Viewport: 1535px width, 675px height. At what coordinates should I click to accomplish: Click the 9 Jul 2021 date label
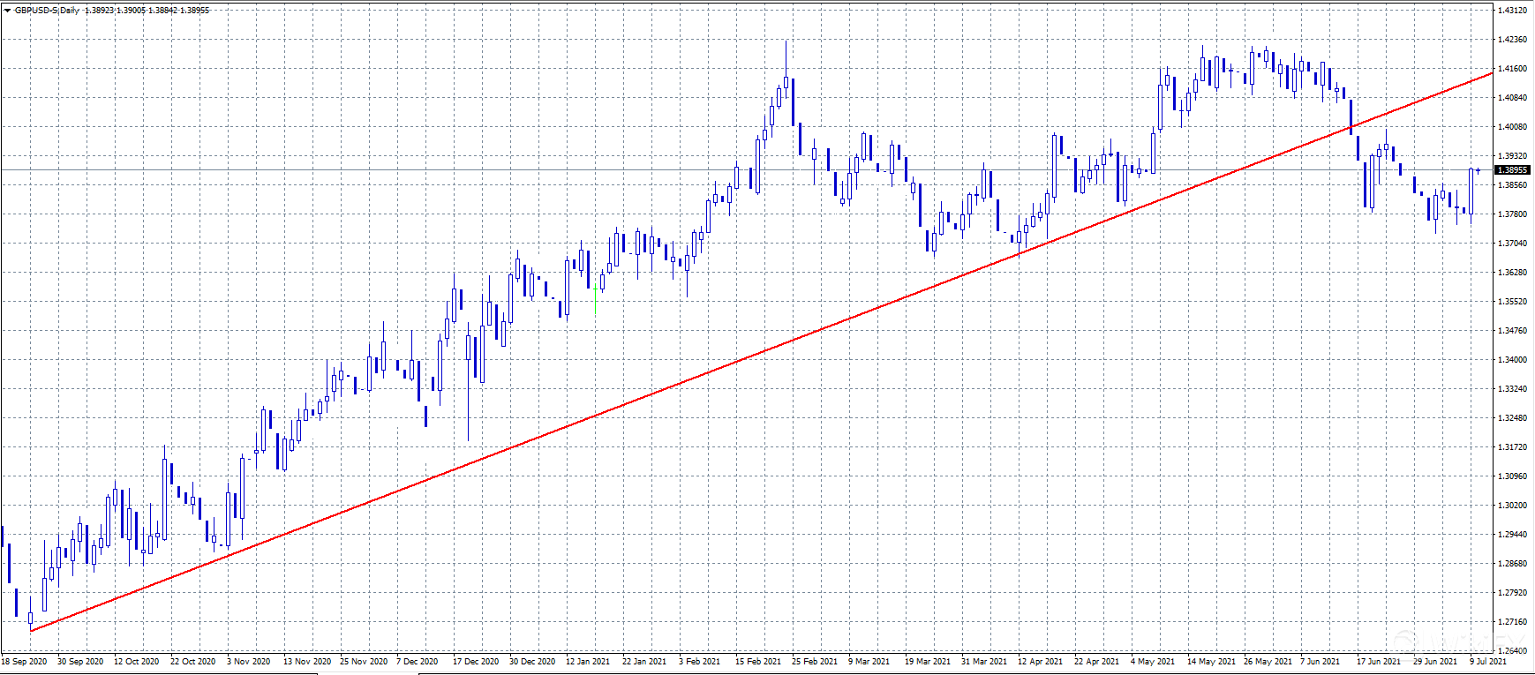tap(1487, 661)
